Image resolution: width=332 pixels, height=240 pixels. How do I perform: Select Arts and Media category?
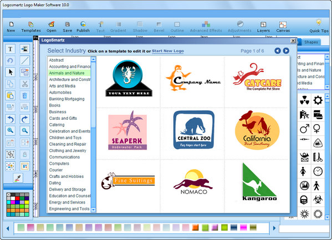click(x=62, y=86)
